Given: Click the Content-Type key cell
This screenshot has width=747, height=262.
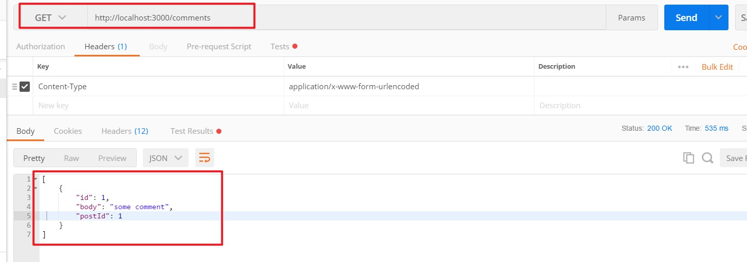Looking at the screenshot, I should (159, 87).
